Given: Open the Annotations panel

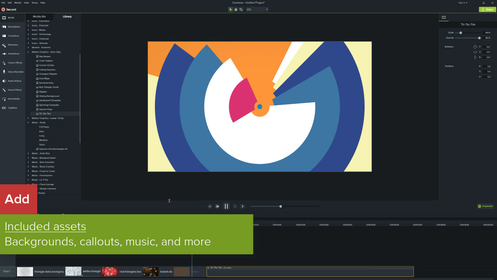Looking at the screenshot, I should (x=12, y=26).
